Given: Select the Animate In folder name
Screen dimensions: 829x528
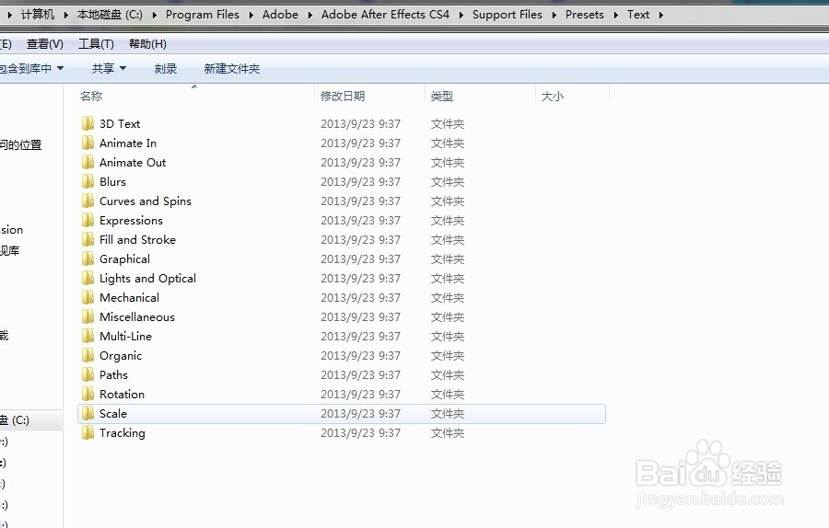Looking at the screenshot, I should pyautogui.click(x=128, y=143).
